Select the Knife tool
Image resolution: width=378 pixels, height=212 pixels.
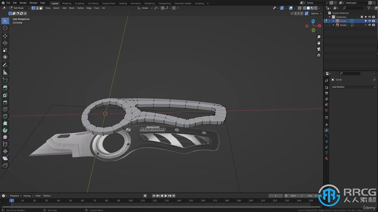[5, 116]
